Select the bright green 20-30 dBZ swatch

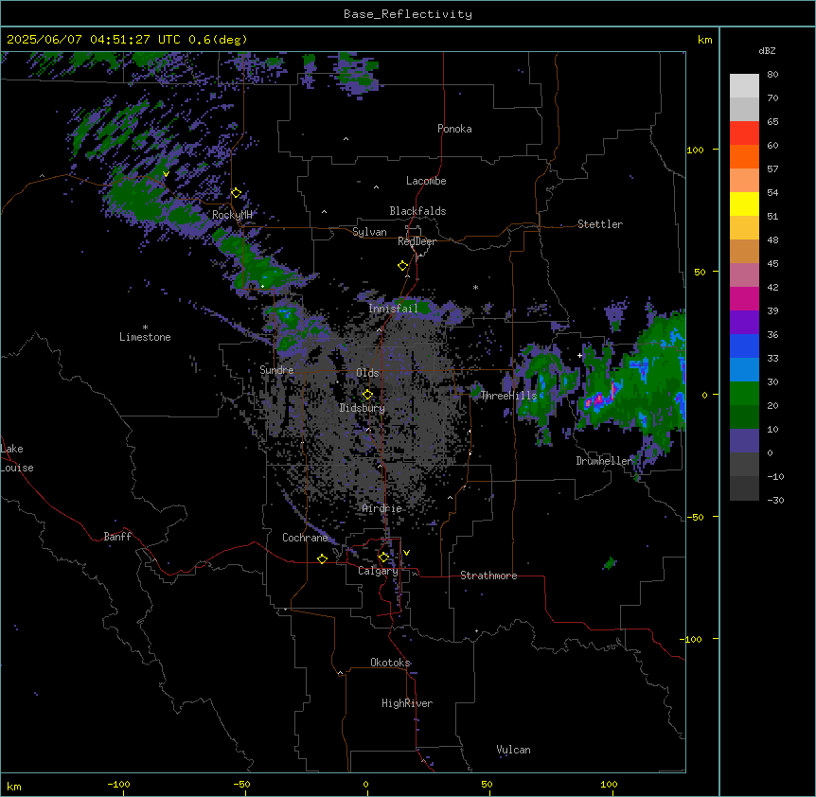(x=744, y=394)
